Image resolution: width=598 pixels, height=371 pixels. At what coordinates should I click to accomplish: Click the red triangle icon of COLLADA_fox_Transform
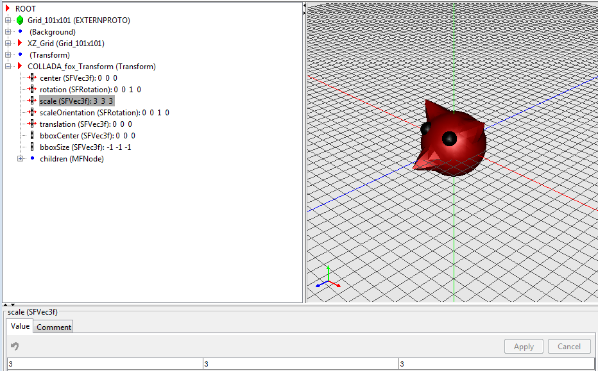21,66
